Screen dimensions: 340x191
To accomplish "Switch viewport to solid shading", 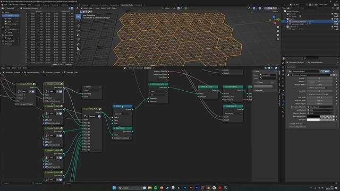I will click(x=271, y=8).
